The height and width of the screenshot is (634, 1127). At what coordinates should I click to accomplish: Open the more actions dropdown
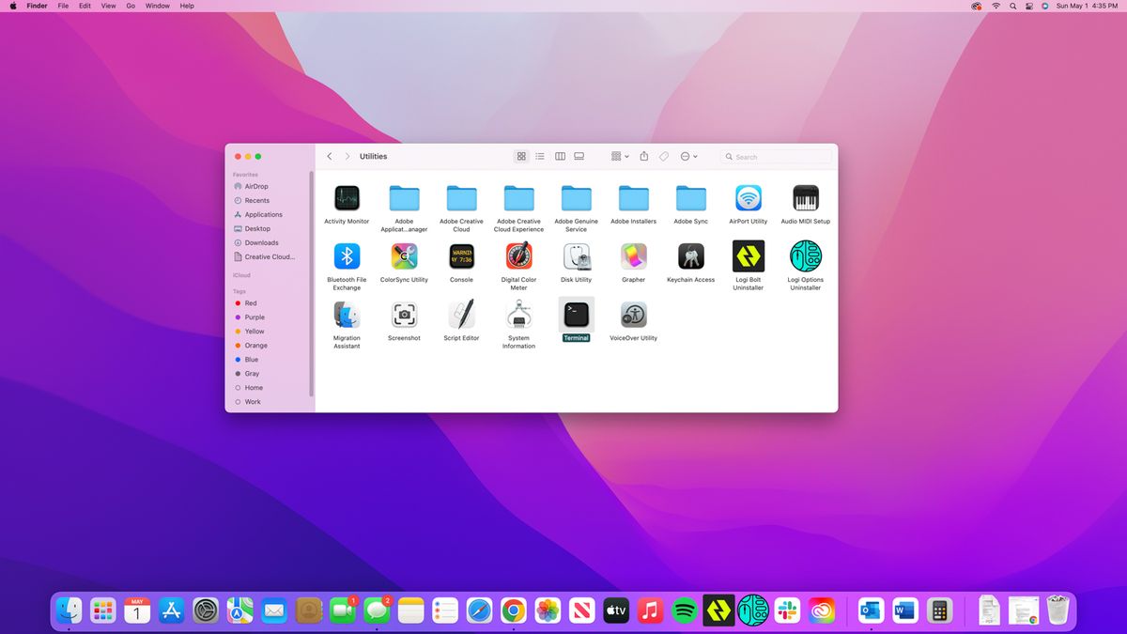(688, 156)
